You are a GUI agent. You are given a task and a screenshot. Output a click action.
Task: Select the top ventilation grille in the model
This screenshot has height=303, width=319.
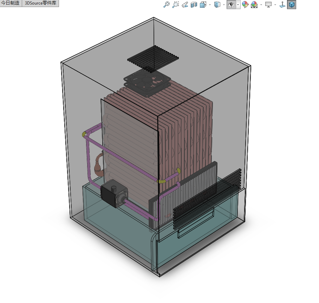click(x=153, y=59)
